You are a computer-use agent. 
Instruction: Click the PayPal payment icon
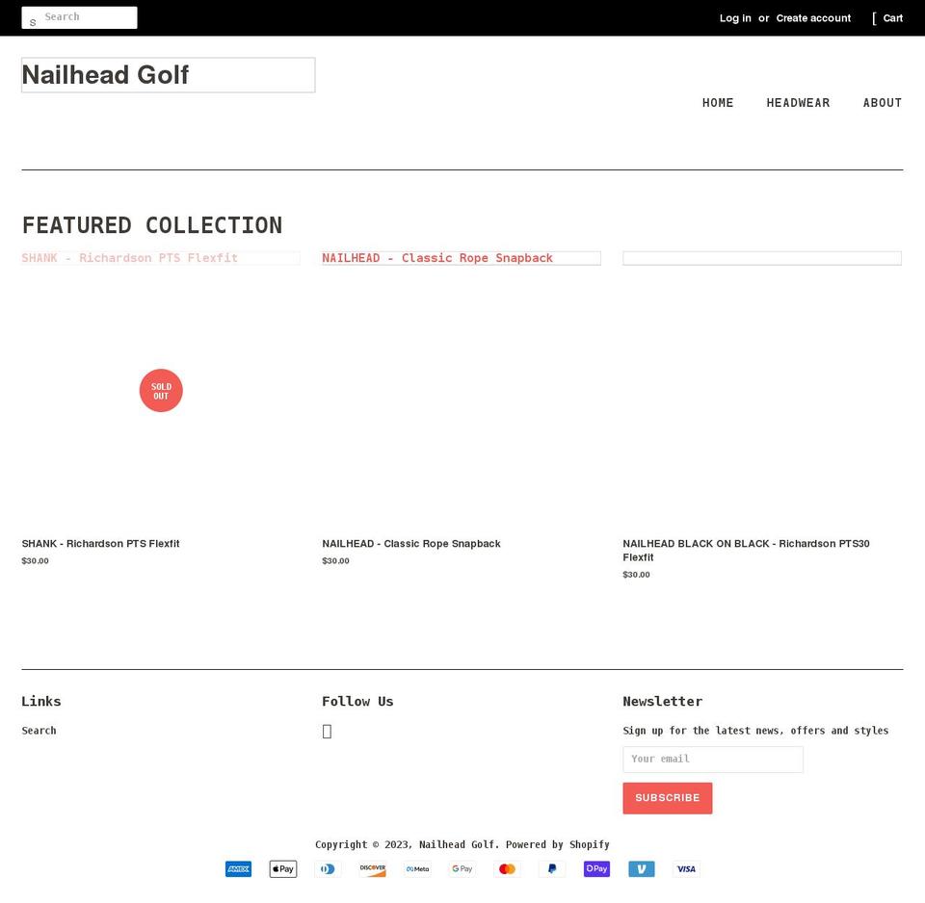pyautogui.click(x=552, y=868)
